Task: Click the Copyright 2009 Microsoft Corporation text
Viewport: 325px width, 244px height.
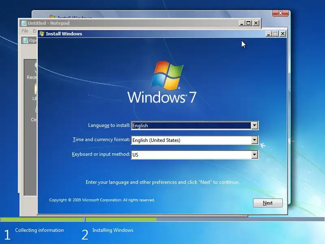Action: (x=102, y=200)
